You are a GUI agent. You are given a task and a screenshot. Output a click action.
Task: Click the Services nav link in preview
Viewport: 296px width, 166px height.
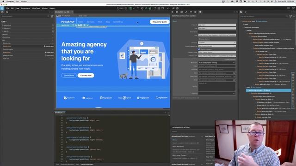coord(91,22)
